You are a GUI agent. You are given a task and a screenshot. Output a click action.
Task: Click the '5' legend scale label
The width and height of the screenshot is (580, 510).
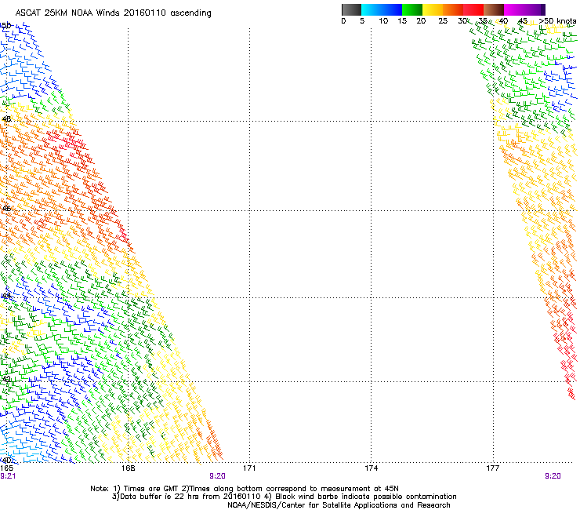[x=362, y=21]
